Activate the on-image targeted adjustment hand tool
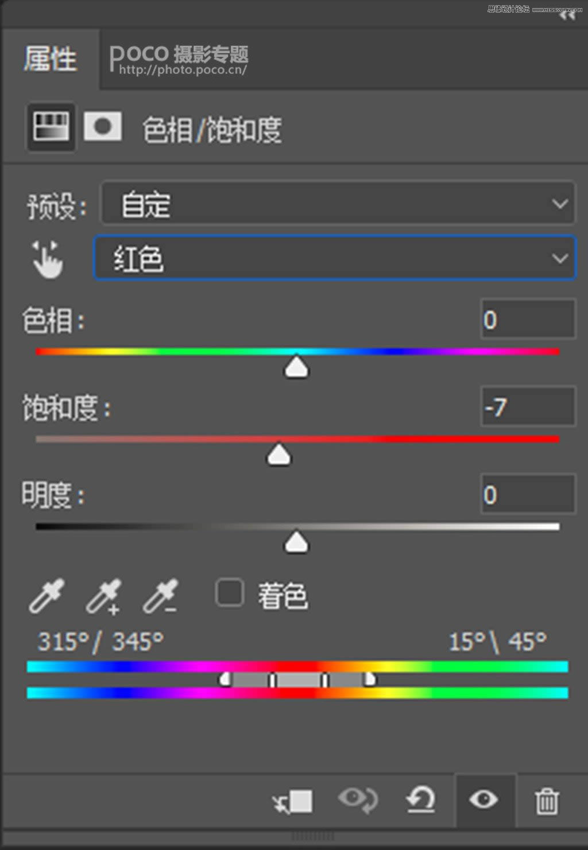 pos(47,260)
